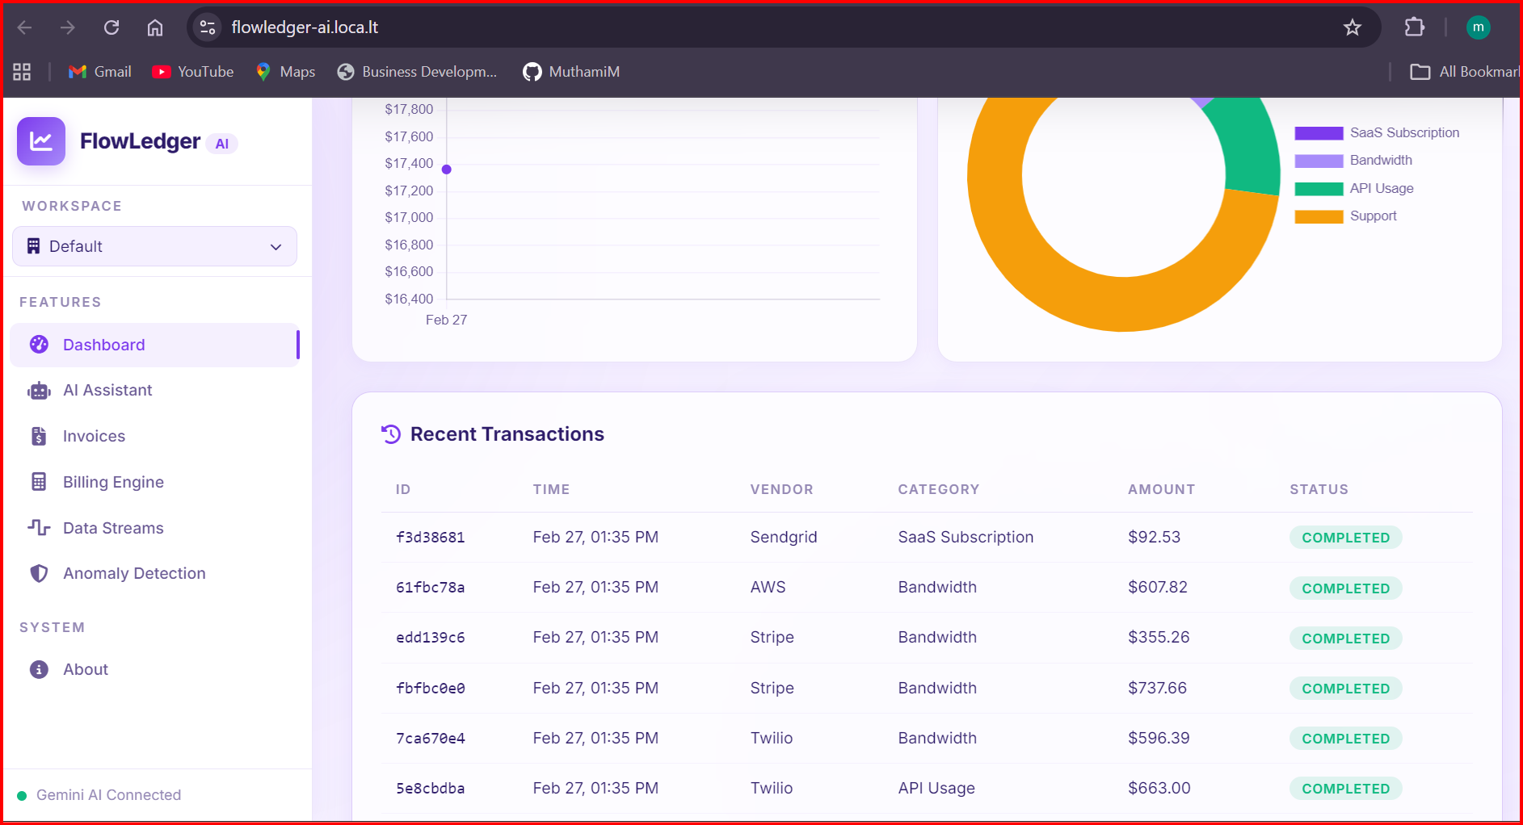Screen dimensions: 1523x825
Task: Click the Dashboard gauge icon
Action: [39, 345]
